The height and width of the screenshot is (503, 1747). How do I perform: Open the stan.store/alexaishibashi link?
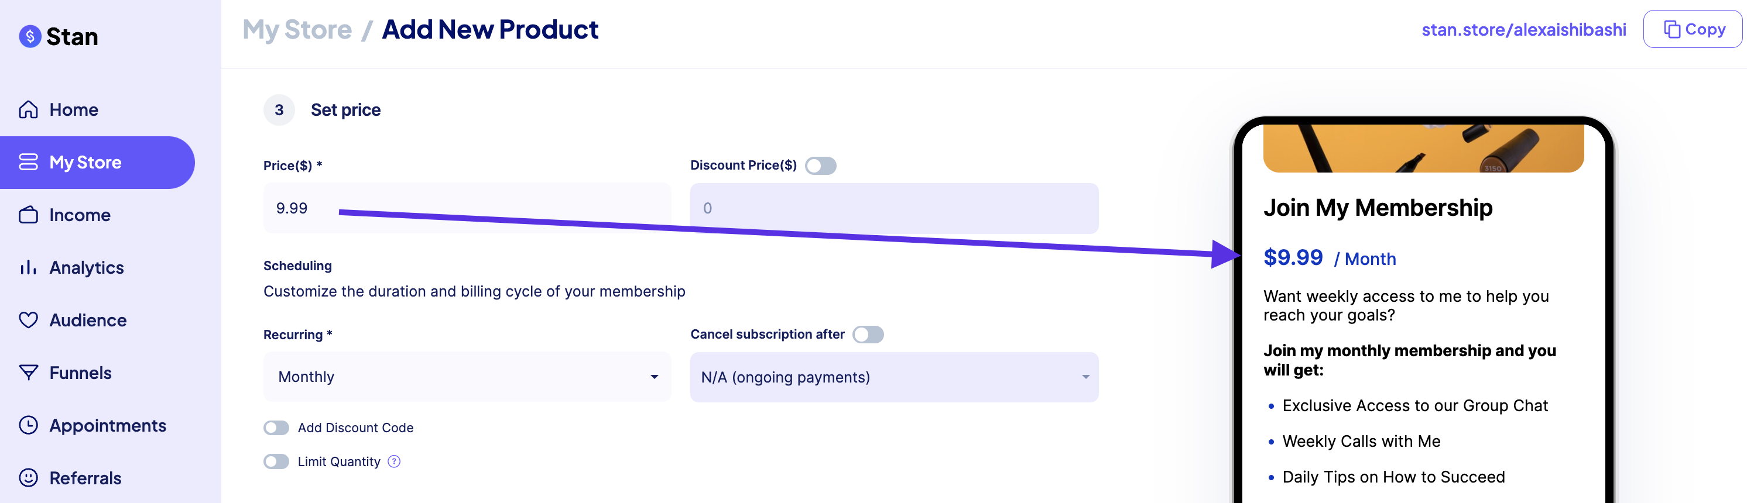pyautogui.click(x=1525, y=29)
